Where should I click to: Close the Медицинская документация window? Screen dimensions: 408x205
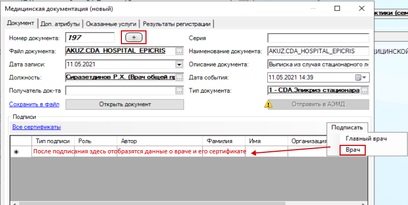coord(361,9)
